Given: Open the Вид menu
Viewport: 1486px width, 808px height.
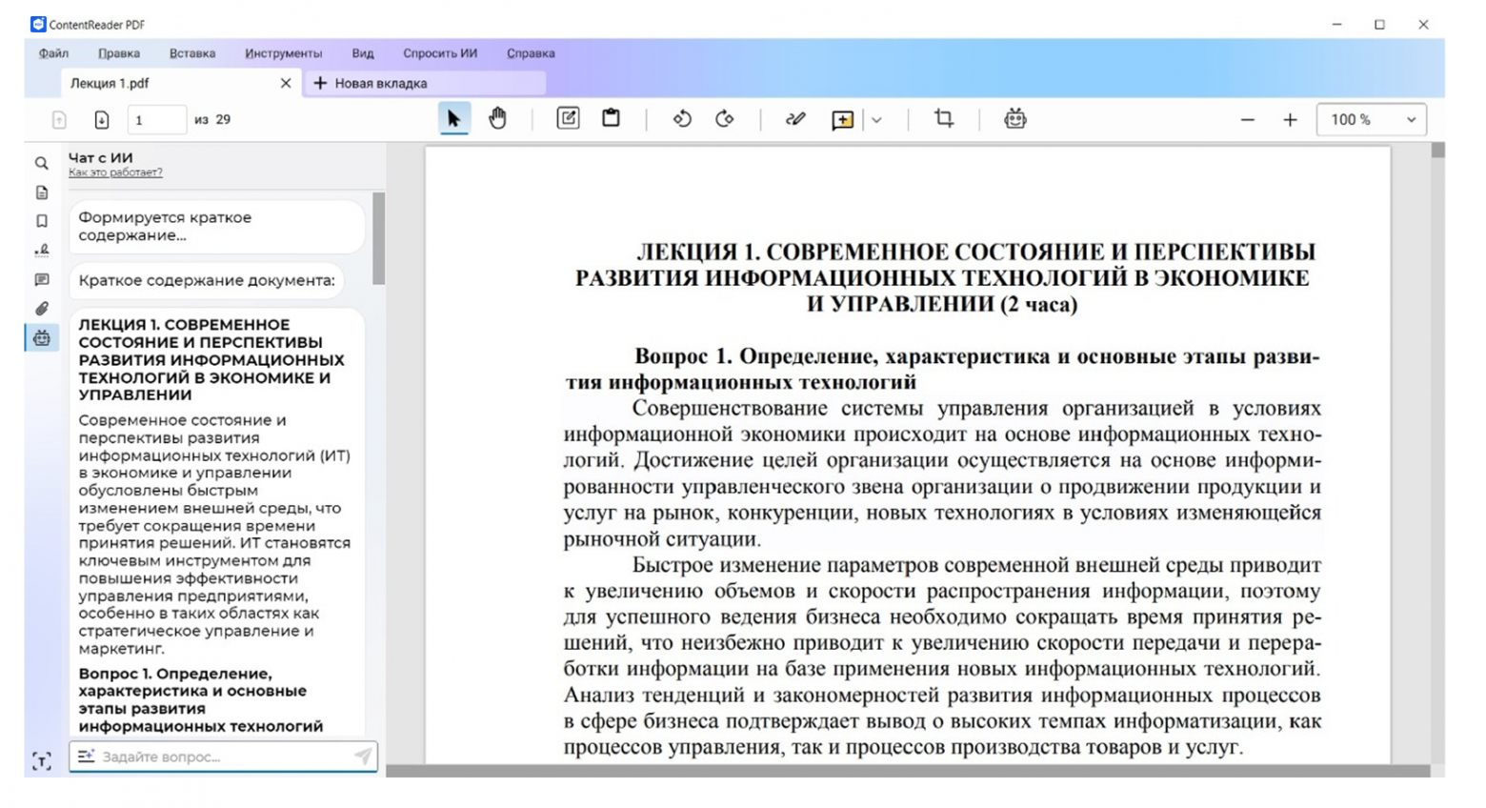Looking at the screenshot, I should click(x=362, y=53).
